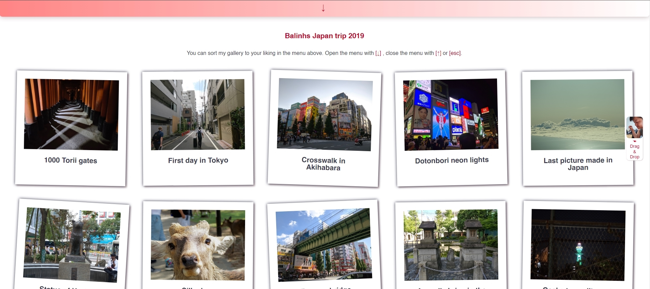Viewport: 650px width, 289px height.
Task: Open the close-up deer photo
Action: click(x=198, y=245)
